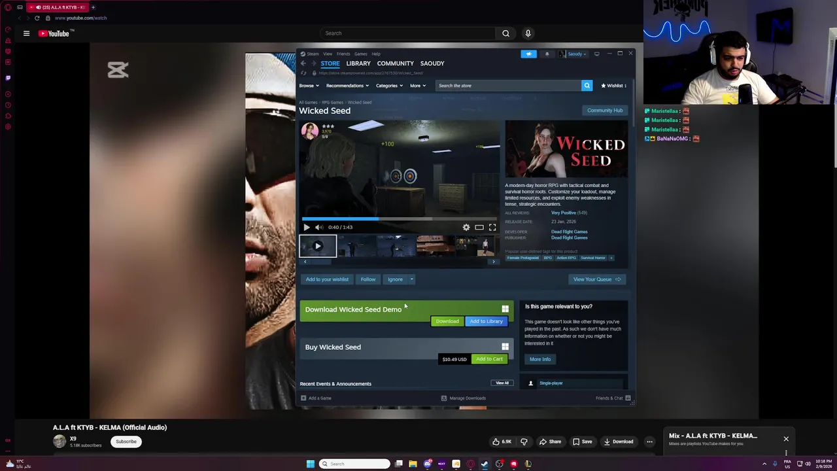Image resolution: width=837 pixels, height=471 pixels.
Task: Play the Wicked Seed trailer video
Action: [x=307, y=227]
